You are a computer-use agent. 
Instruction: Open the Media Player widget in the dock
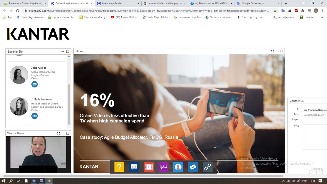(x=149, y=167)
